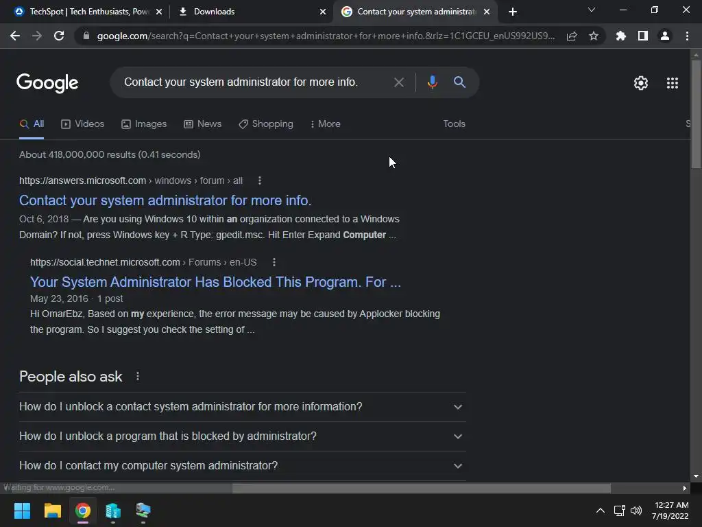702x527 pixels.
Task: Open options for answers.microsoft.com result
Action: (x=260, y=180)
